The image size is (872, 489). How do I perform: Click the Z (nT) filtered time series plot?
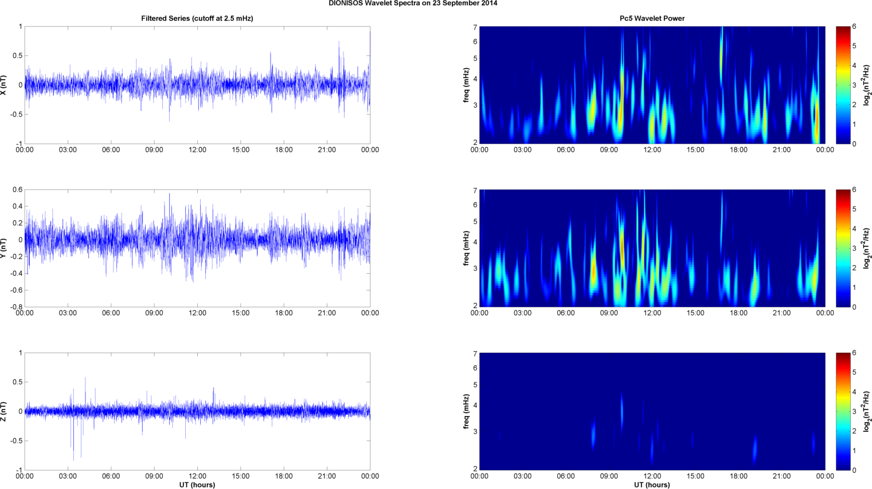(197, 412)
